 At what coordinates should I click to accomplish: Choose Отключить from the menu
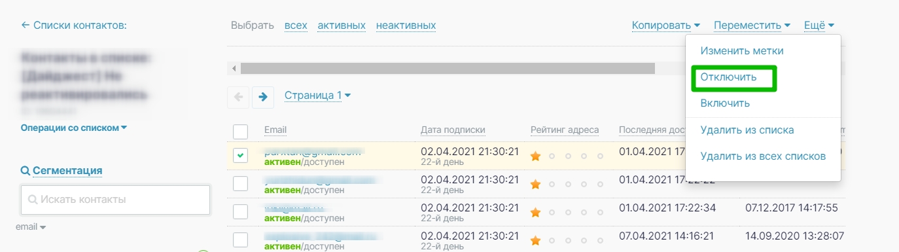tap(728, 77)
